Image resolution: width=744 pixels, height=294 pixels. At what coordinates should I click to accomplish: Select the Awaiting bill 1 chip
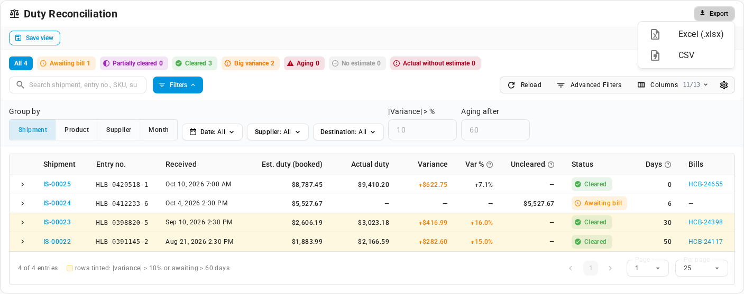point(66,63)
